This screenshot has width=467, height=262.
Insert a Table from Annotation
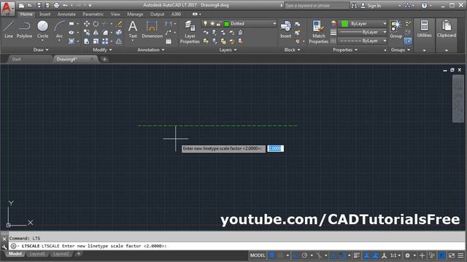click(x=169, y=41)
